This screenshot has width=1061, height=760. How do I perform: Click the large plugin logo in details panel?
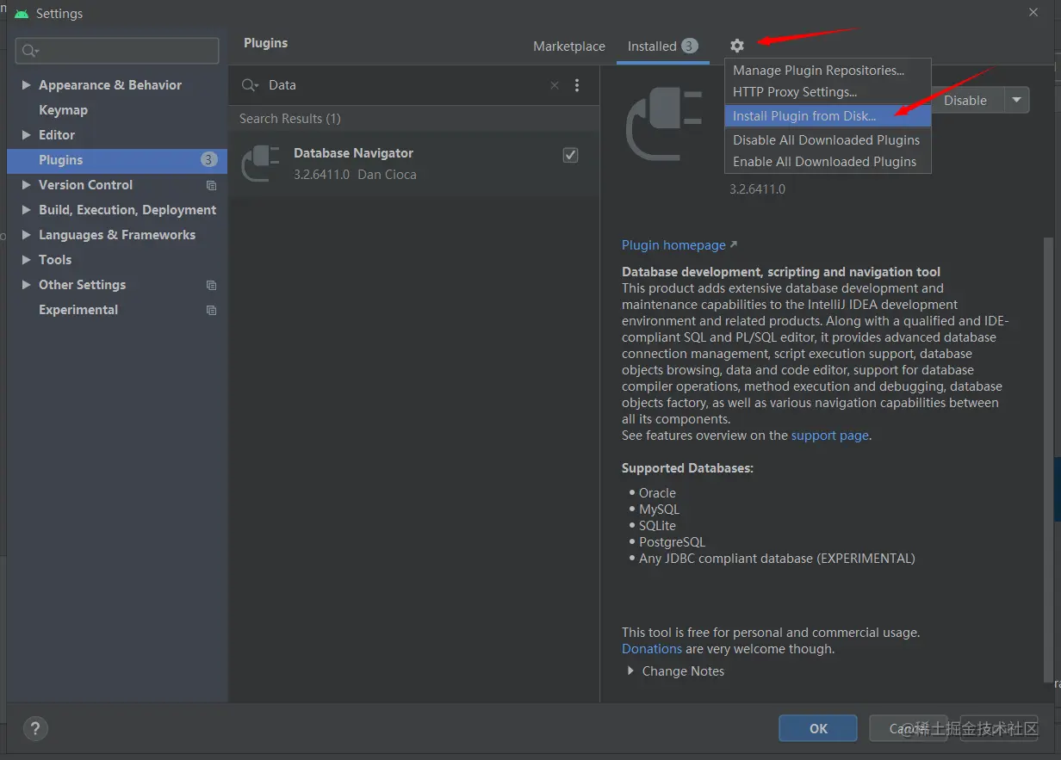pyautogui.click(x=664, y=123)
